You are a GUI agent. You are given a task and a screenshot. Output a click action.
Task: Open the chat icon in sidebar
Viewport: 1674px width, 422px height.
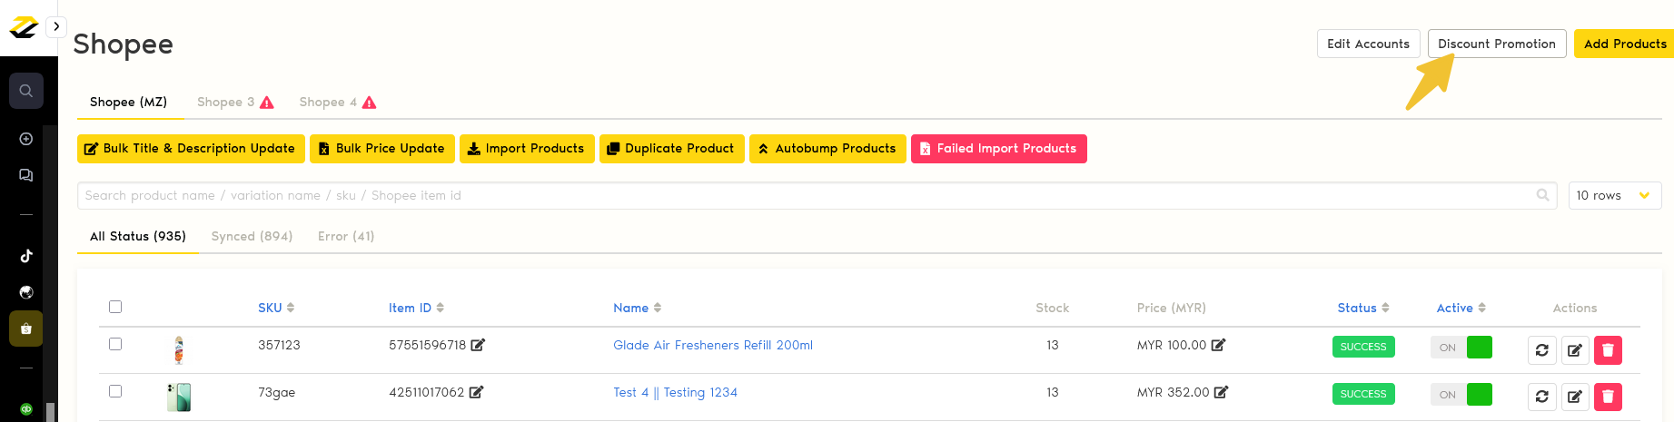coord(26,175)
